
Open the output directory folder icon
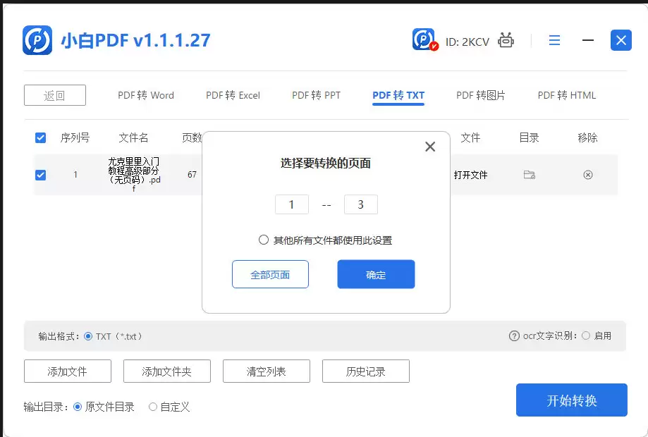coord(528,174)
